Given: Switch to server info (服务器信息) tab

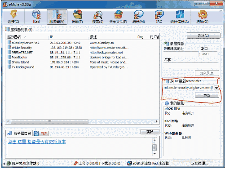Looking at the screenshot, I should point(19,133).
